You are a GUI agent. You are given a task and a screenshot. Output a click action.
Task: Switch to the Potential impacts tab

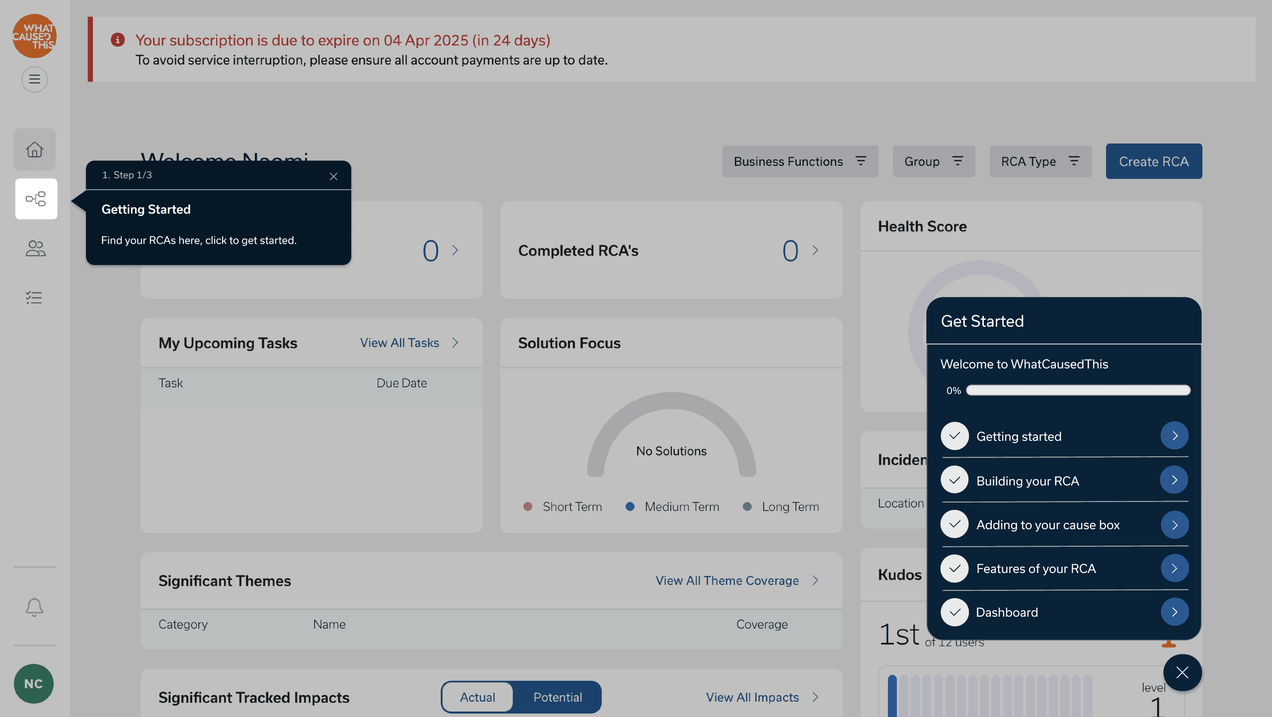coord(557,697)
